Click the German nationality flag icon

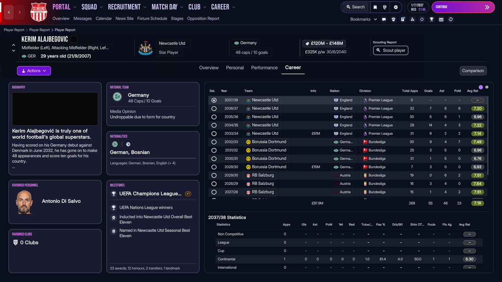pyautogui.click(x=115, y=144)
